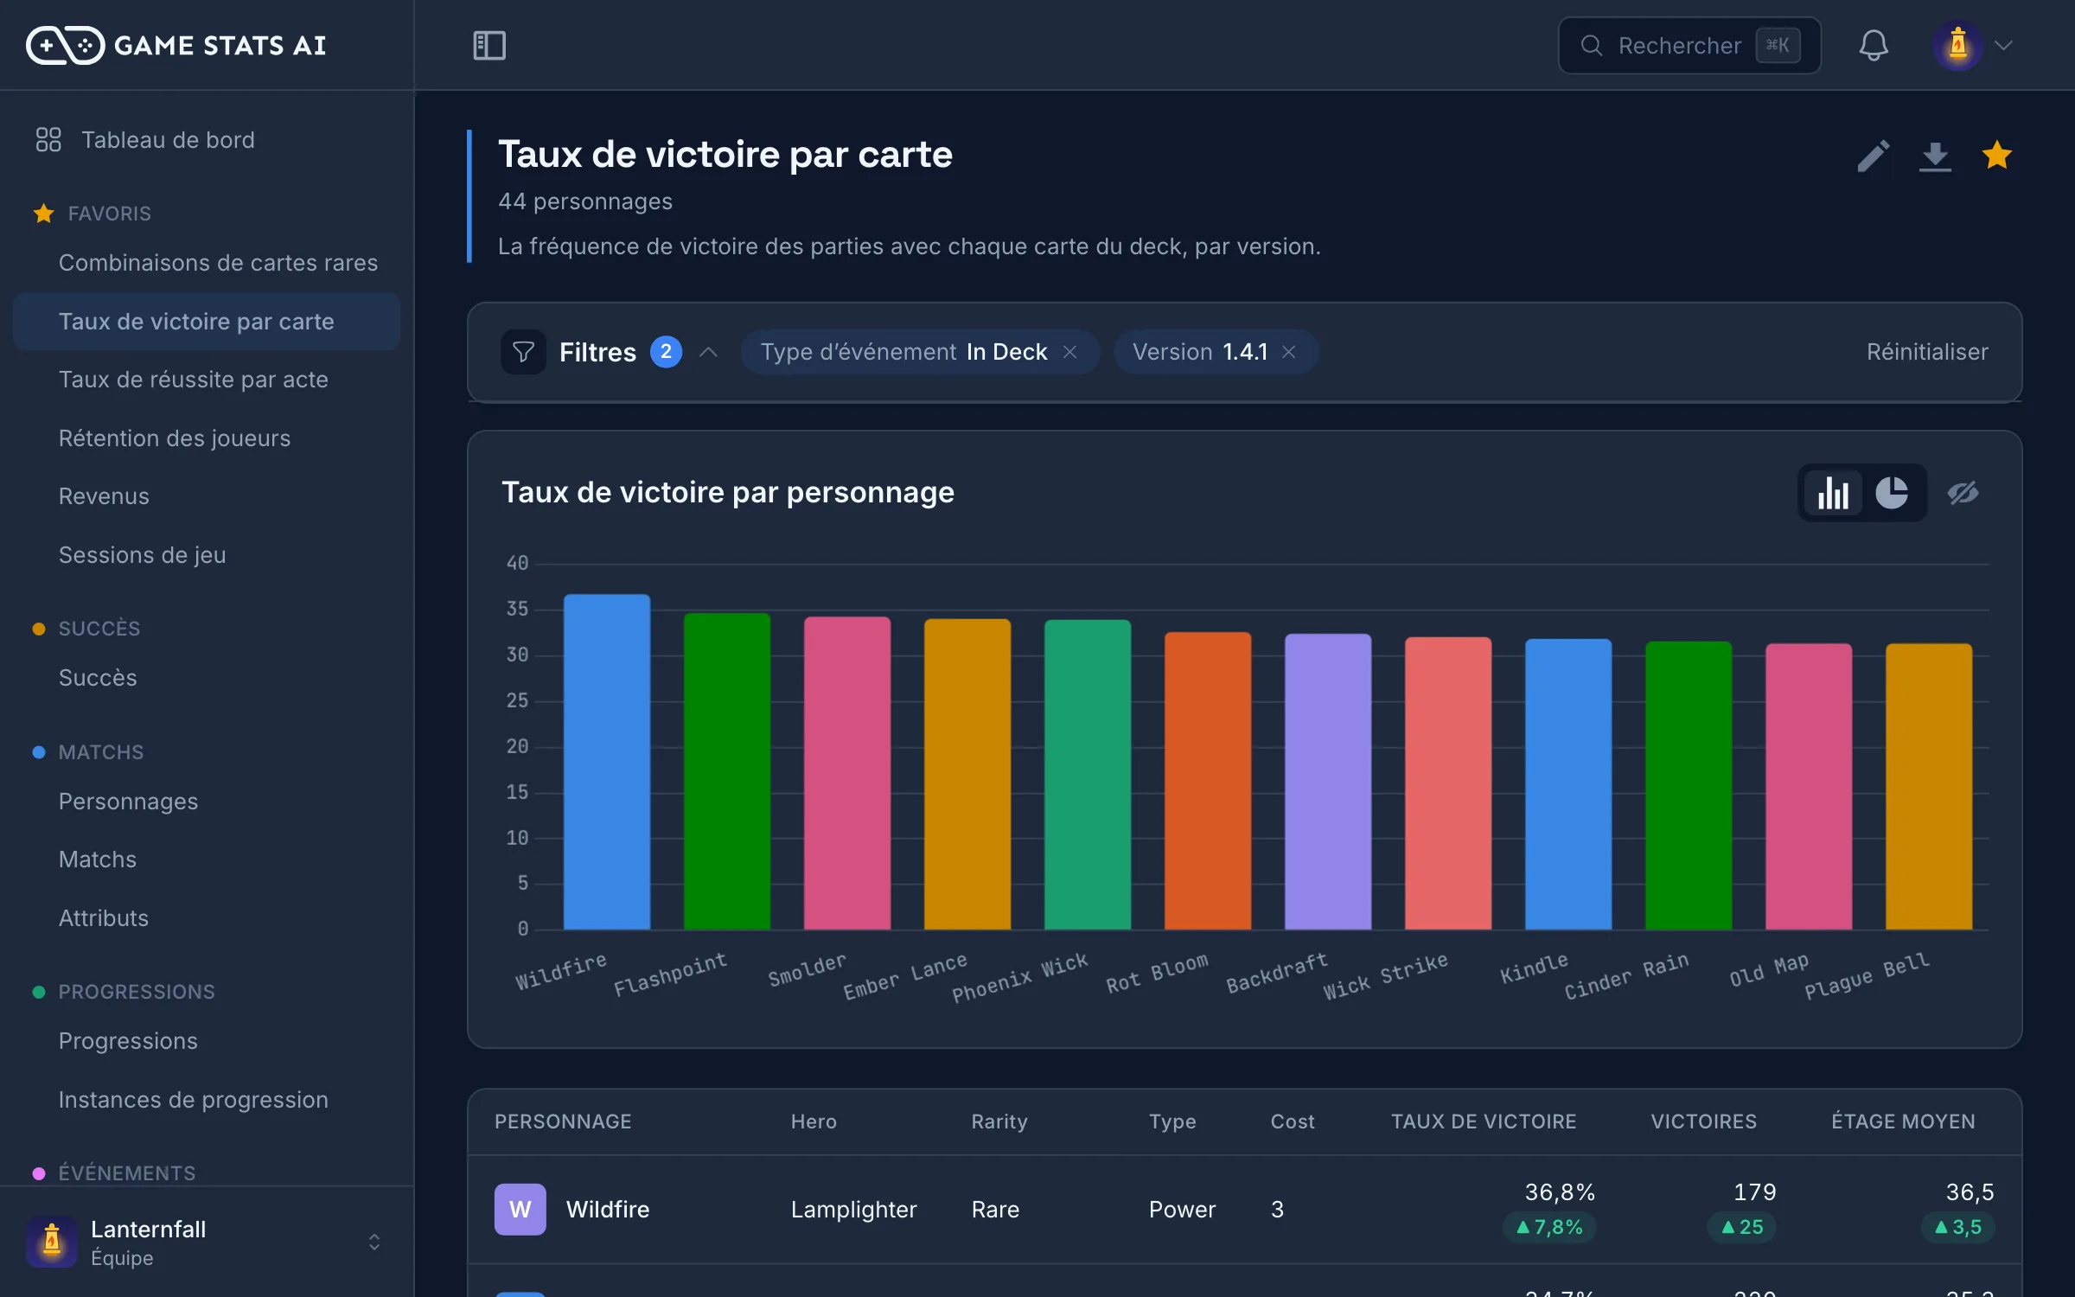Sort by VICTOIRES column header
The image size is (2075, 1297).
(1703, 1121)
